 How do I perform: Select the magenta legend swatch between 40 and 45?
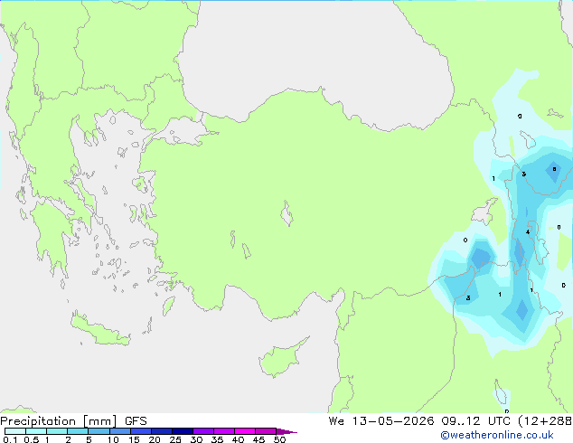(245, 431)
